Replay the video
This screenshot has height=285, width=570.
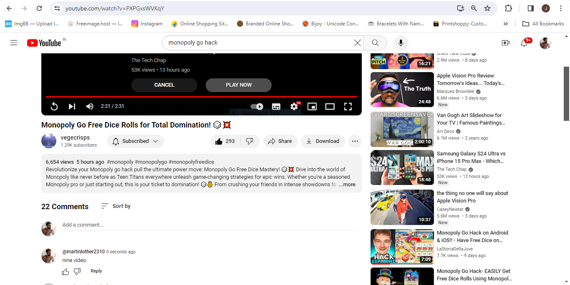pos(54,106)
